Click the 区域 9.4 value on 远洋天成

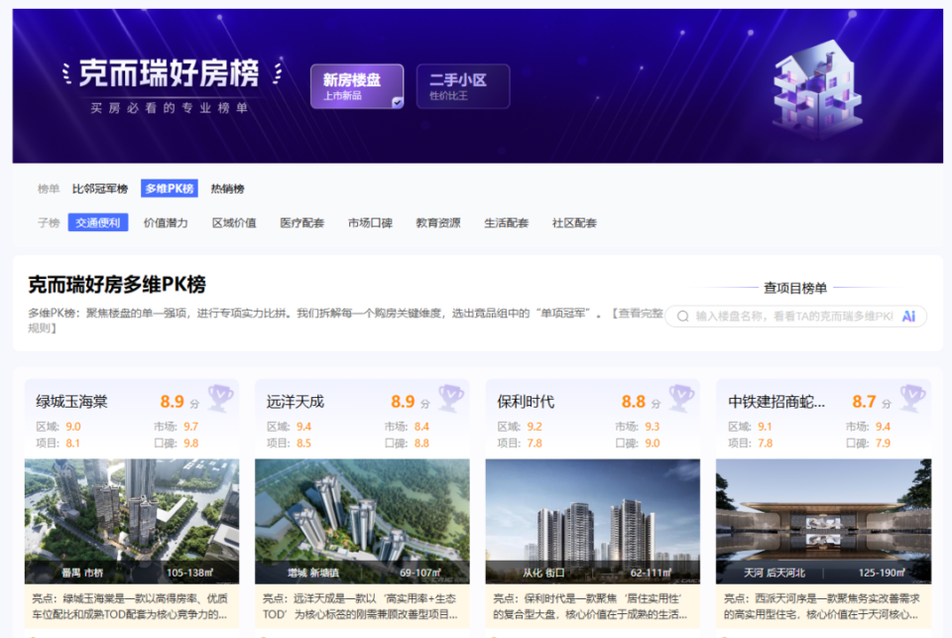303,427
